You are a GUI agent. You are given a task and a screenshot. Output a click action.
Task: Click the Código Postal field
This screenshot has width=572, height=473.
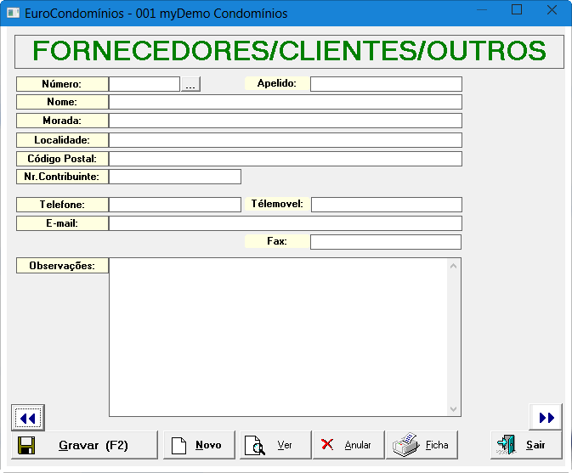tap(285, 159)
